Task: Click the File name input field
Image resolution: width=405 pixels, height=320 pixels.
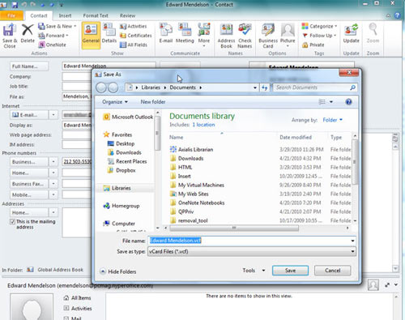Action: (252, 241)
